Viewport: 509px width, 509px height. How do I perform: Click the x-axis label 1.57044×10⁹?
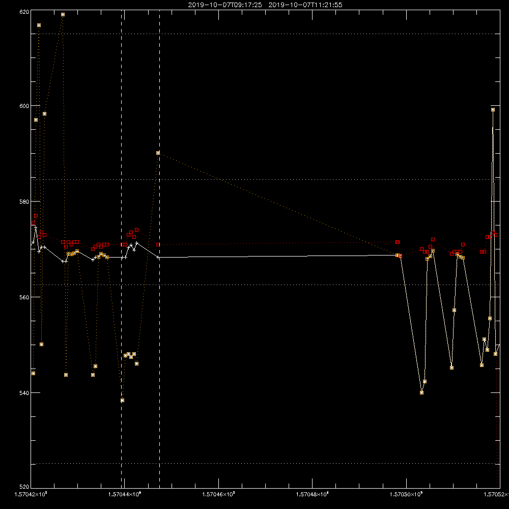coord(125,494)
